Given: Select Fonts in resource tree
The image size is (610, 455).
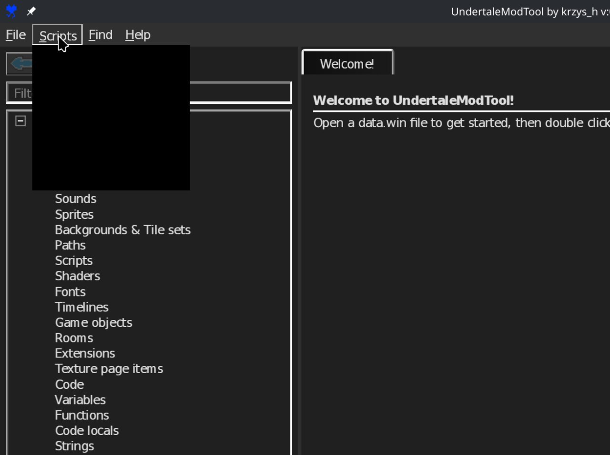Looking at the screenshot, I should [x=71, y=291].
